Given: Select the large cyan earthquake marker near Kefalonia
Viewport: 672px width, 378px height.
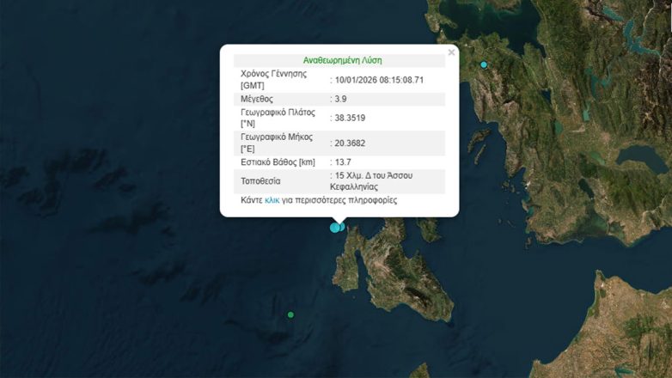Looking at the screenshot, I should [x=334, y=228].
